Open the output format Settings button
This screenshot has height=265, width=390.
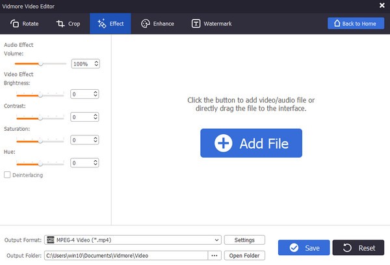coord(244,240)
